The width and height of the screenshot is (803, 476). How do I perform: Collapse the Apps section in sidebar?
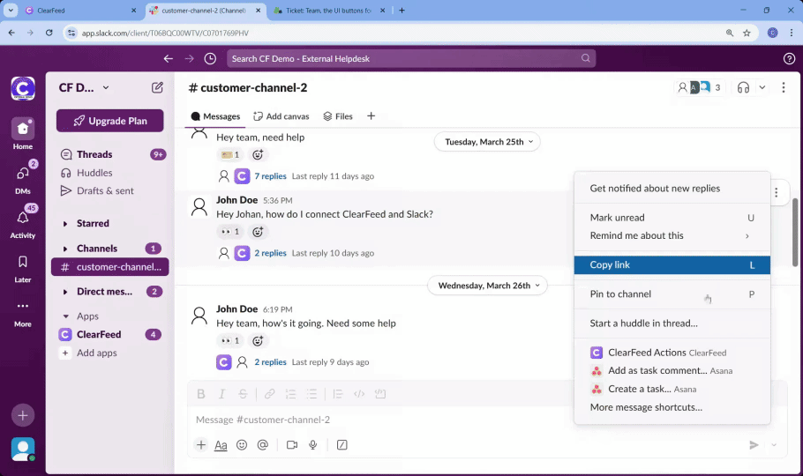(x=65, y=316)
